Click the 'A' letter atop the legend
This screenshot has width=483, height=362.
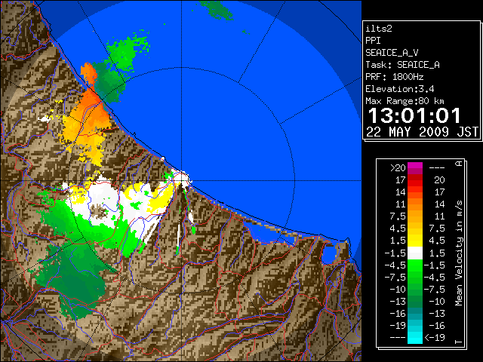click(x=459, y=164)
